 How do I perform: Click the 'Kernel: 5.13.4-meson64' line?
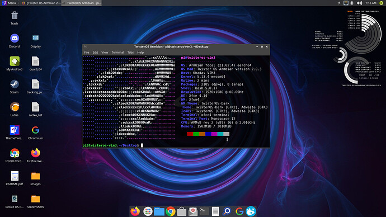pyautogui.click(x=203, y=77)
